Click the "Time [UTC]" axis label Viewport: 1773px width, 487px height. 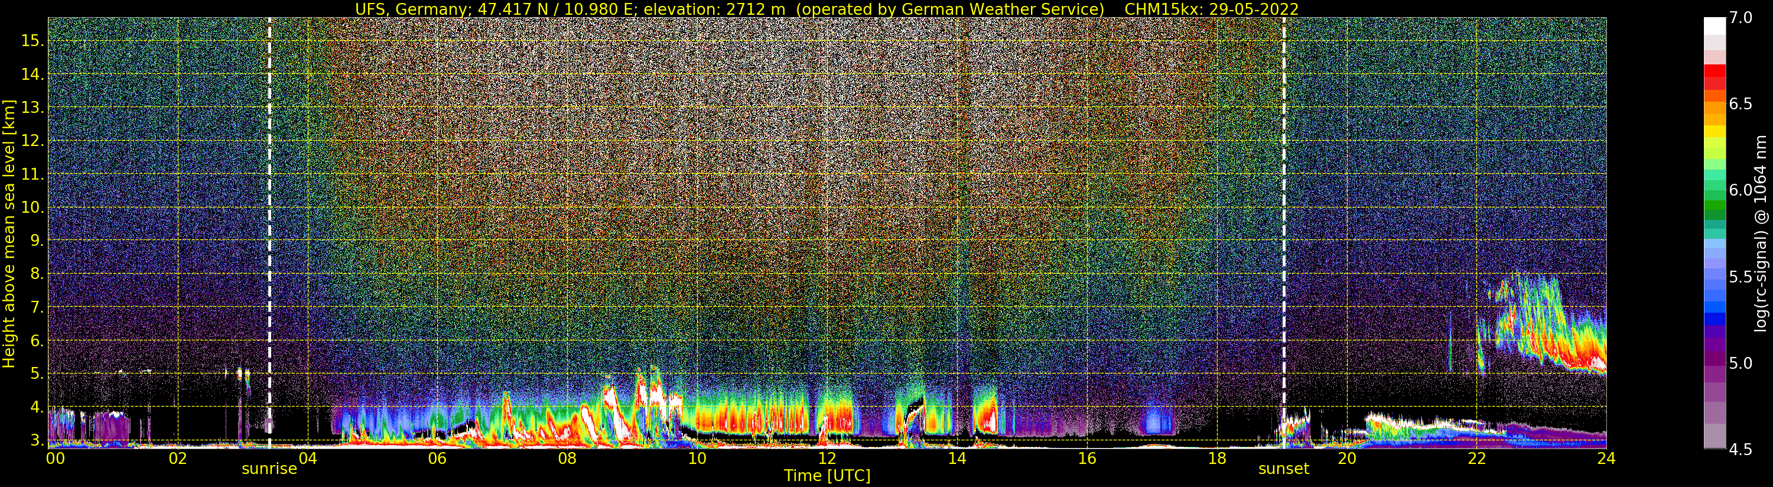(x=827, y=476)
